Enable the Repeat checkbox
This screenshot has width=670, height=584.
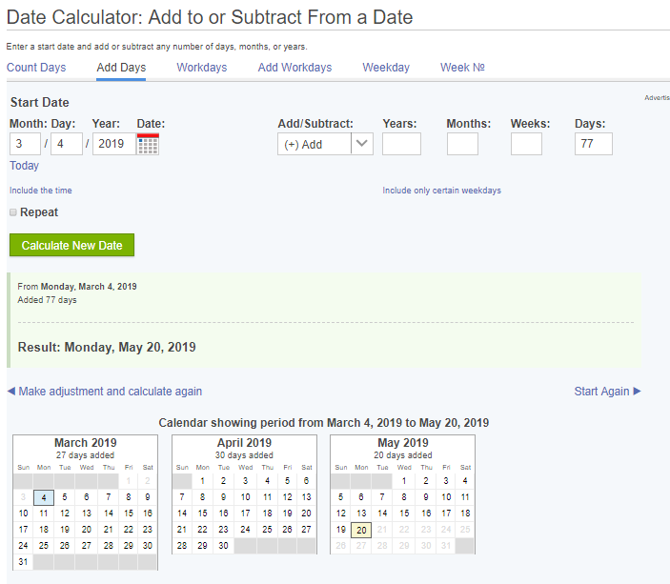pos(13,212)
